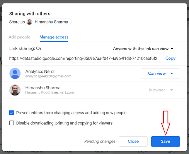Click the Share as Himanshu Sharma chip
Viewport: 189px width, 154px height.
point(49,22)
